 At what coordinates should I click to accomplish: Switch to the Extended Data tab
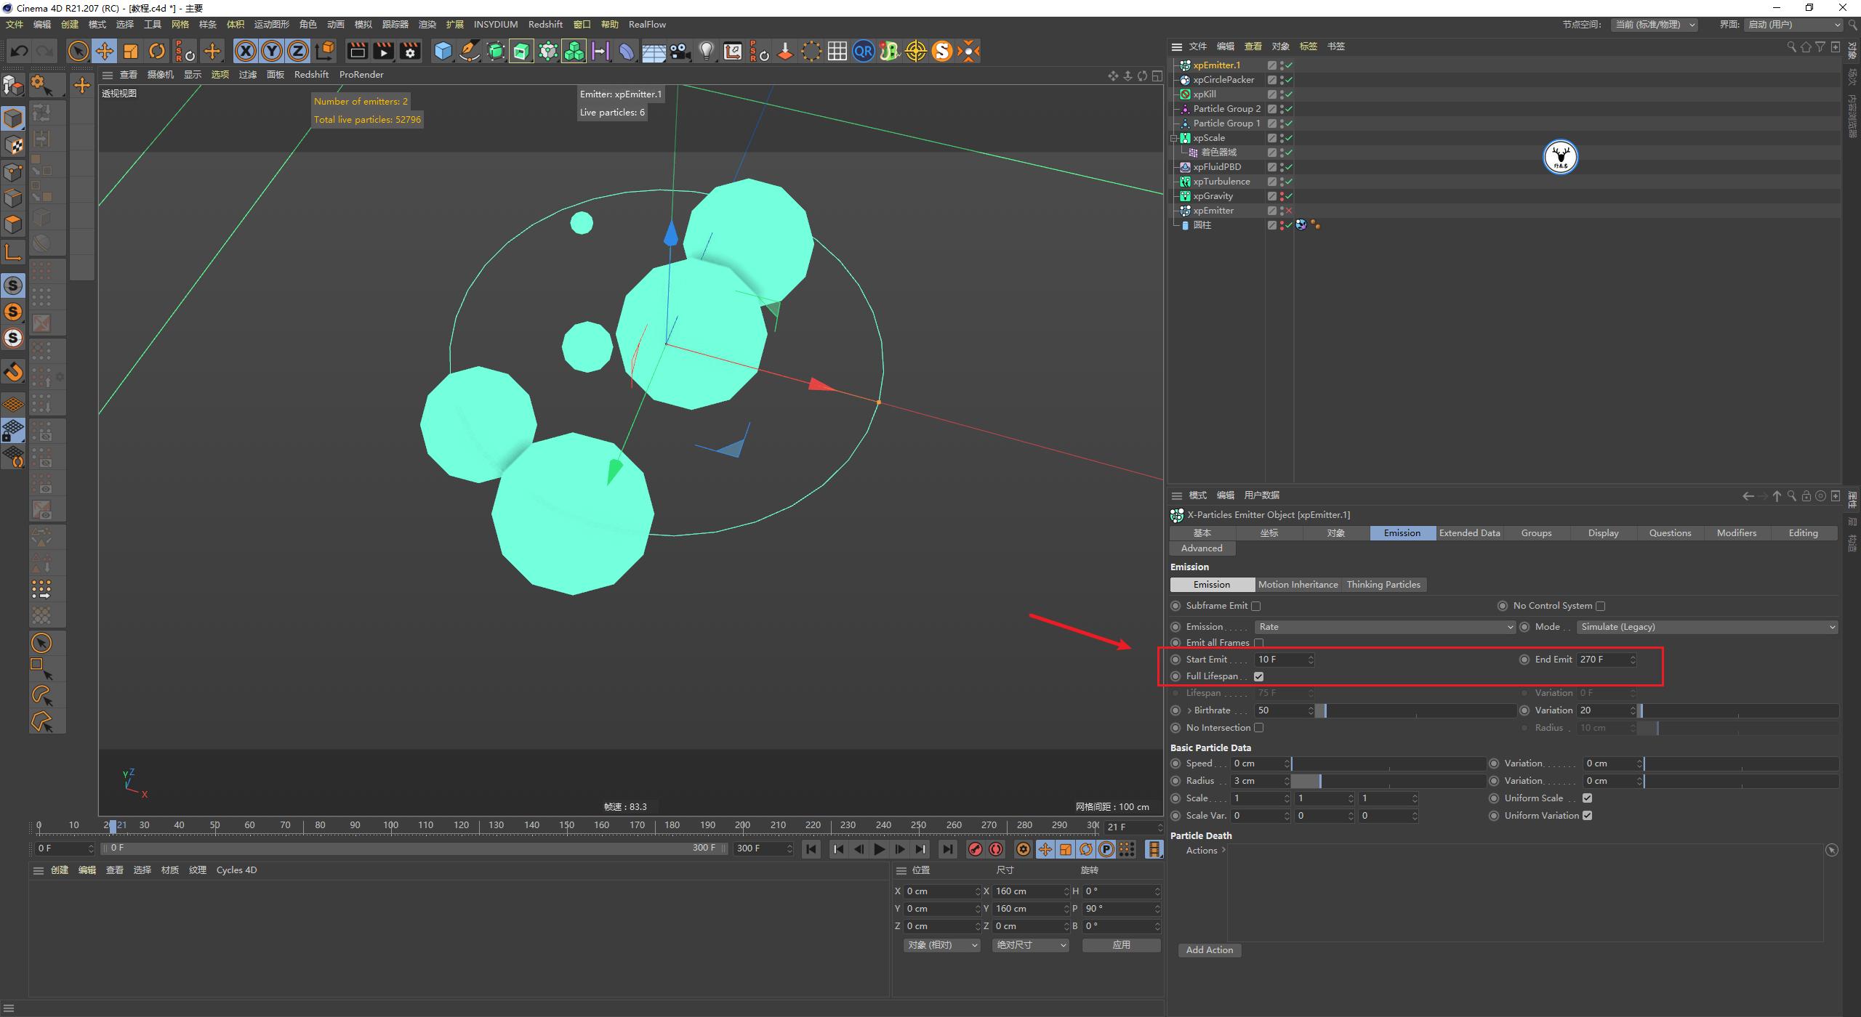point(1469,532)
